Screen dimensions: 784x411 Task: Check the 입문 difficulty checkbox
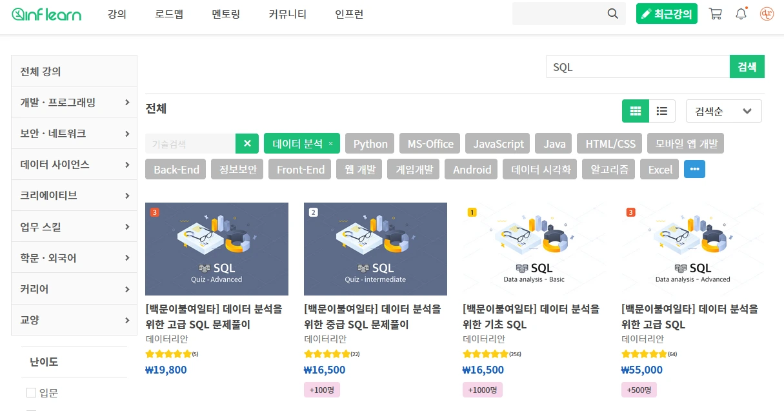[30, 392]
